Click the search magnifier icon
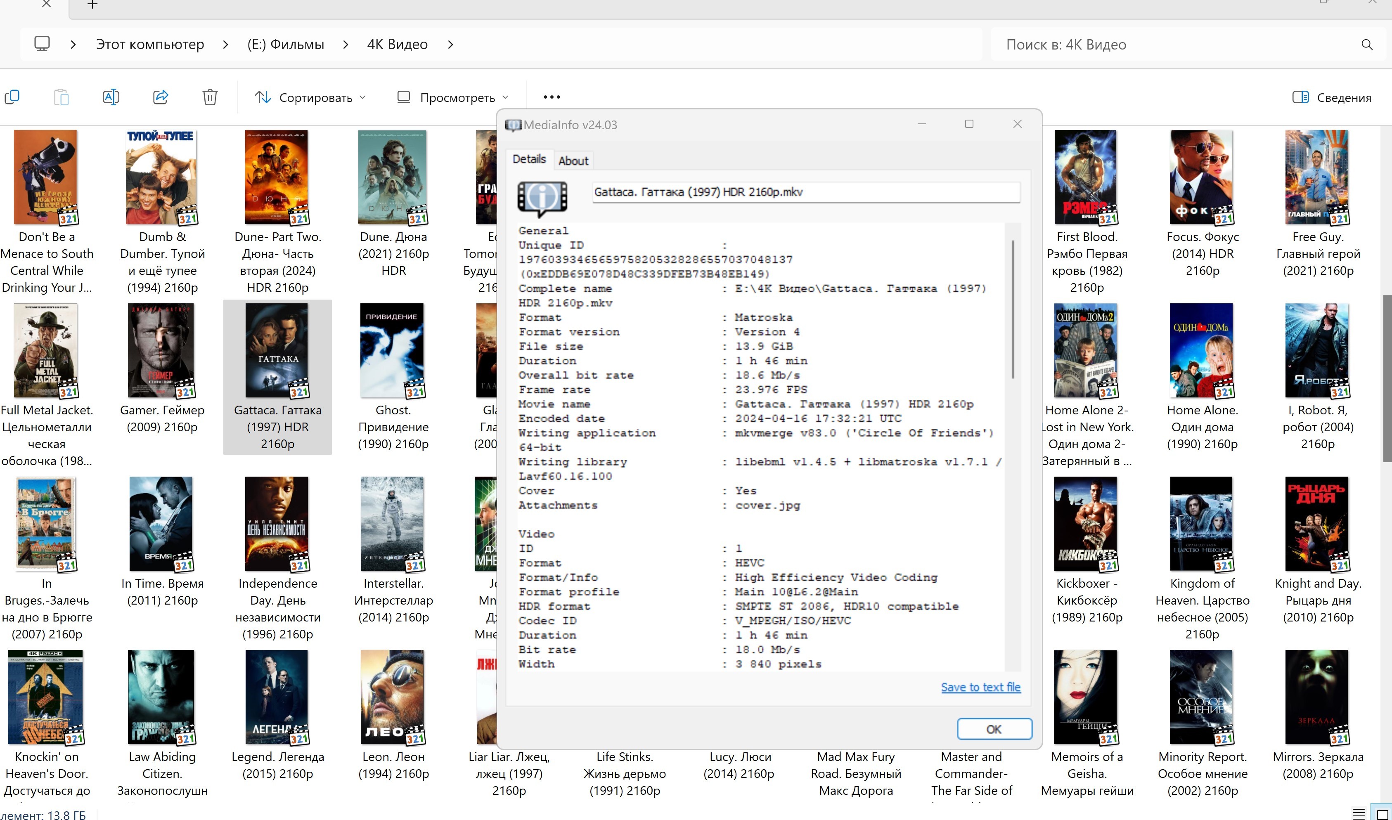Image resolution: width=1392 pixels, height=820 pixels. coord(1366,45)
